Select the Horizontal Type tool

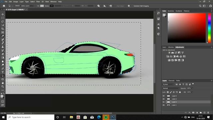coord(3,72)
